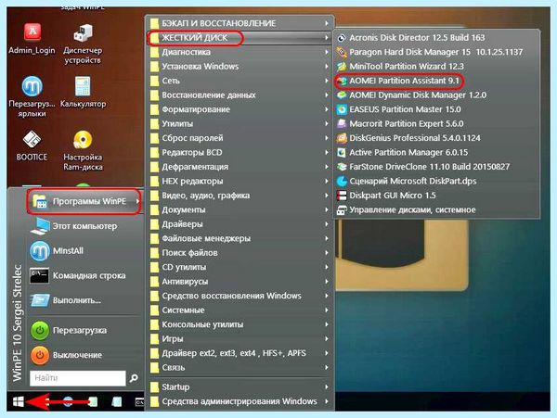
Task: Click the Этот компьютер monitor icon
Action: coord(39,226)
